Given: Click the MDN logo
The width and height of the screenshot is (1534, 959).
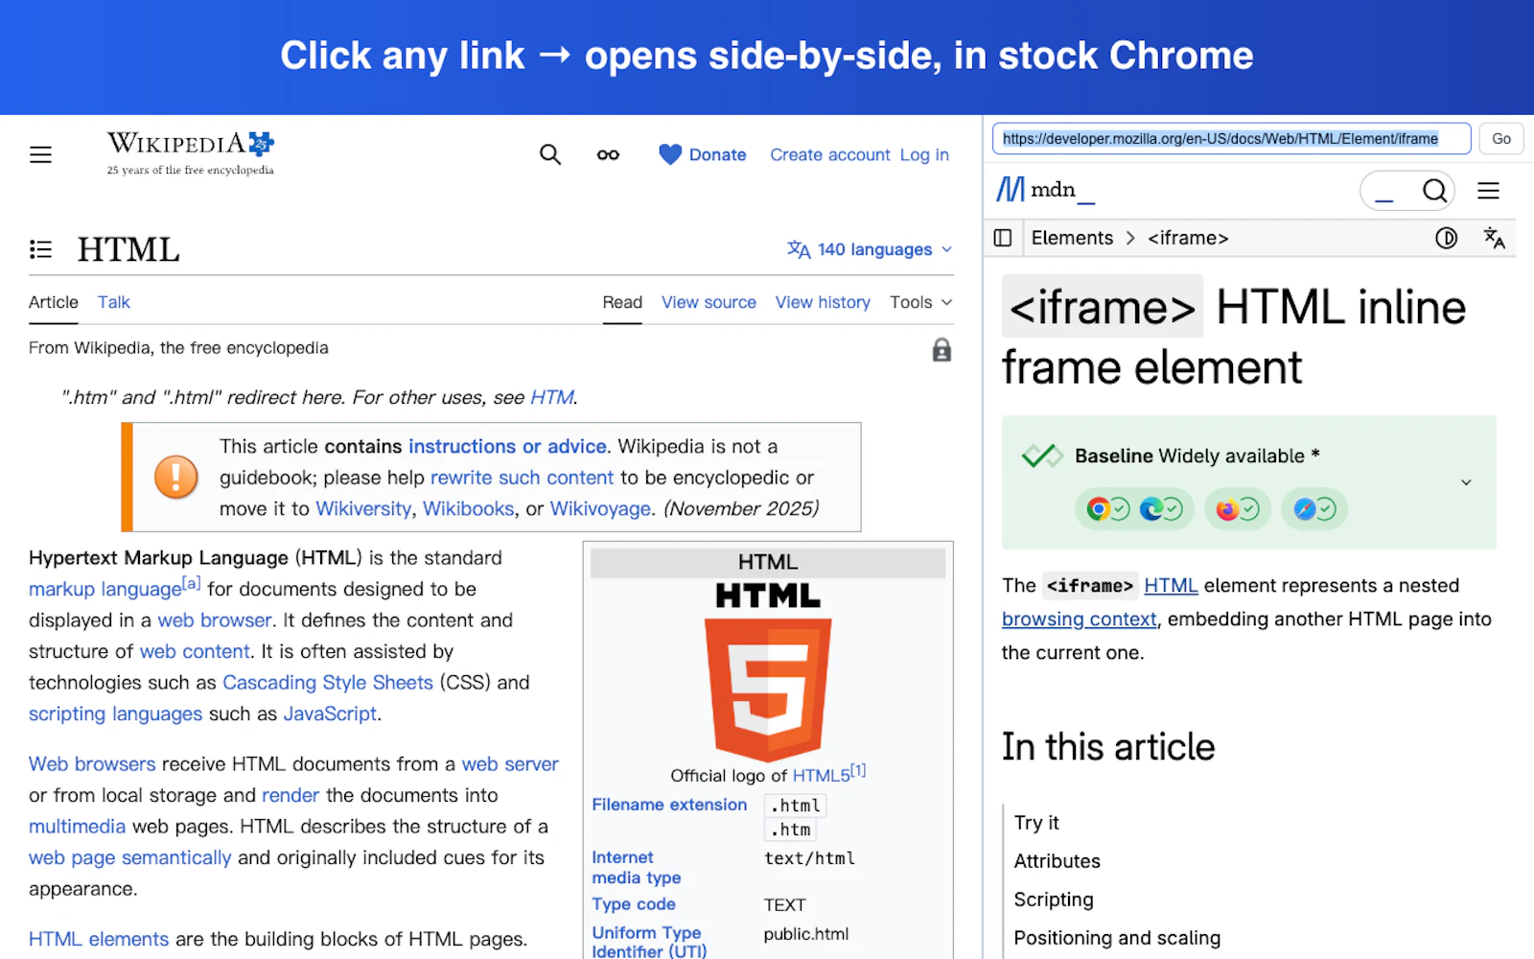Looking at the screenshot, I should 1045,190.
